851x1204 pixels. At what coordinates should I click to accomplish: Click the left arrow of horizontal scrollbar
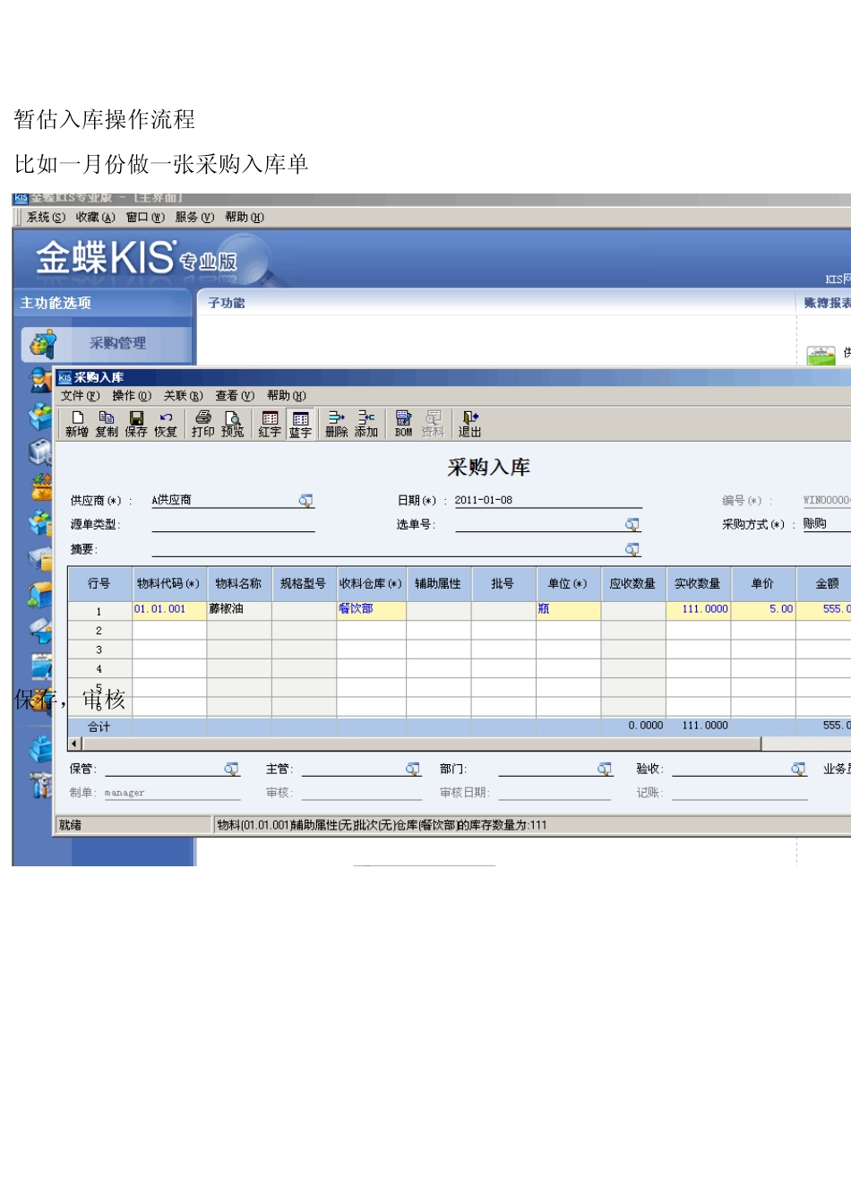pos(75,744)
